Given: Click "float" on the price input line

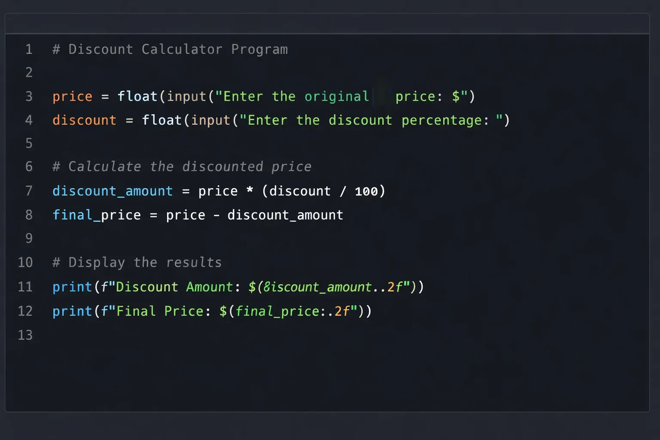Looking at the screenshot, I should pyautogui.click(x=137, y=96).
